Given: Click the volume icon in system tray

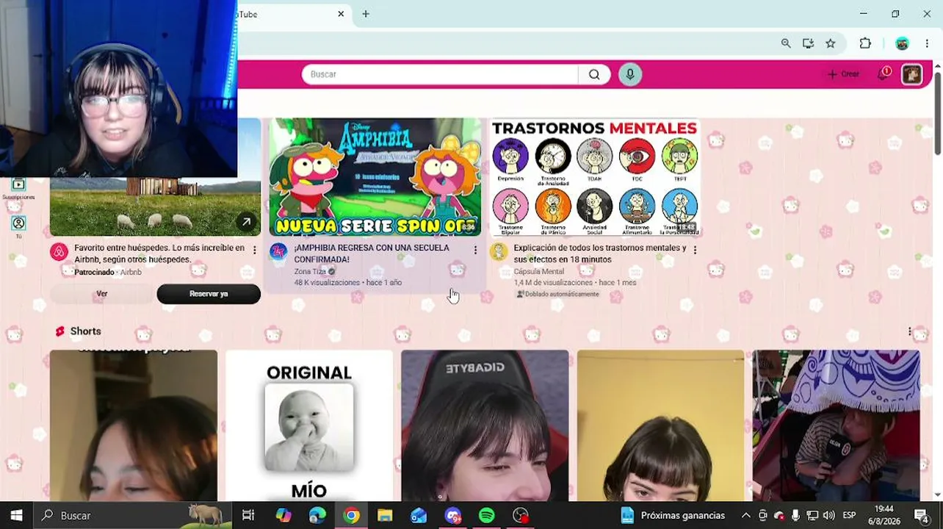Looking at the screenshot, I should (828, 515).
